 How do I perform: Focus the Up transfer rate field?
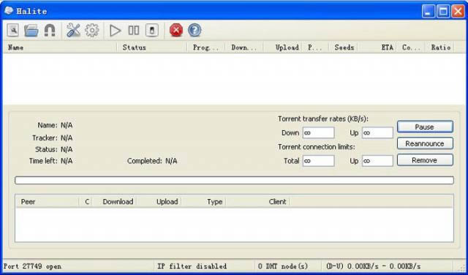click(377, 133)
